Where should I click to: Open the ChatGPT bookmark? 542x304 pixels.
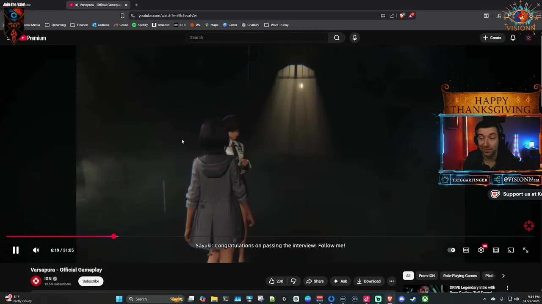(251, 25)
